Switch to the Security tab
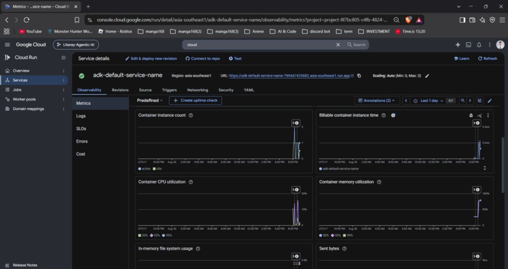508x269 pixels. click(x=226, y=90)
